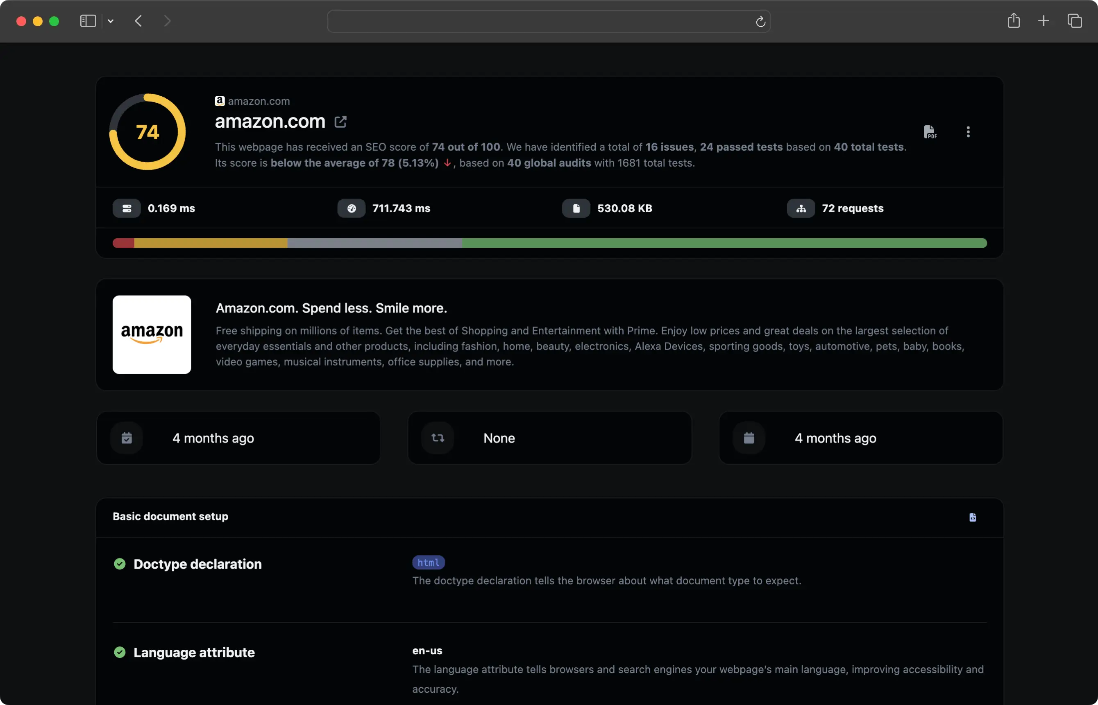Click the red down arrow after 5.13%
Viewport: 1098px width, 705px height.
coord(447,163)
